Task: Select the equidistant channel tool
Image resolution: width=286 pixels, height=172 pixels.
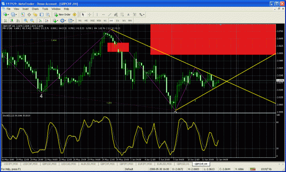Action: click(116, 15)
